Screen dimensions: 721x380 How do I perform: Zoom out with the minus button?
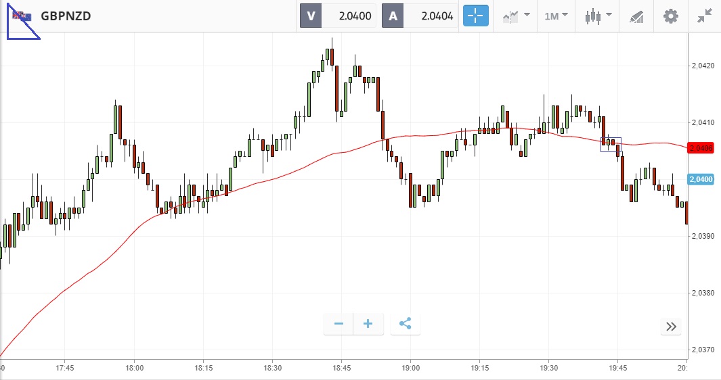click(x=339, y=324)
